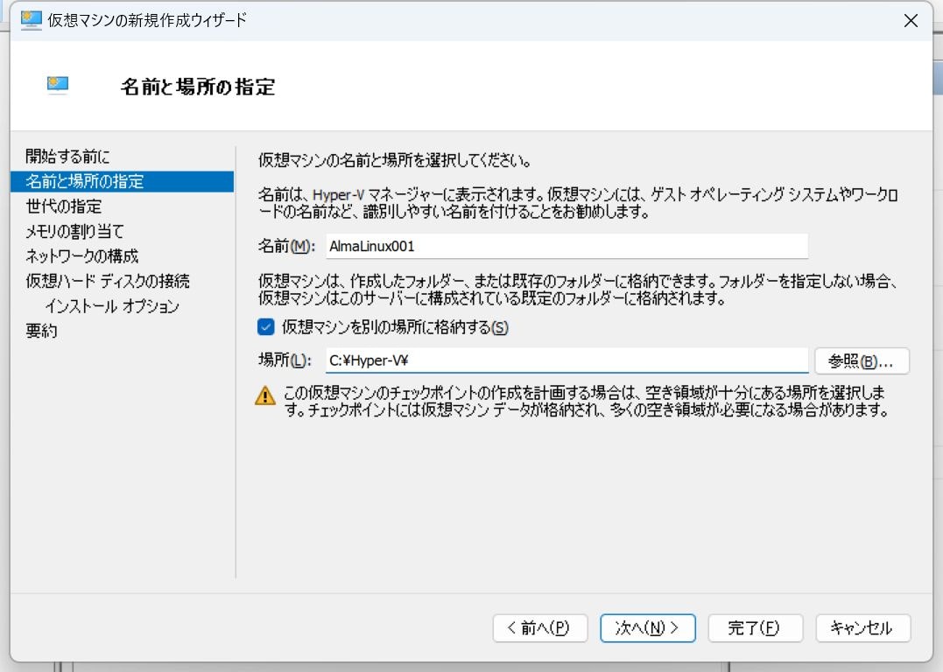Click the 名前と場所の指定 page heading

pyautogui.click(x=198, y=87)
